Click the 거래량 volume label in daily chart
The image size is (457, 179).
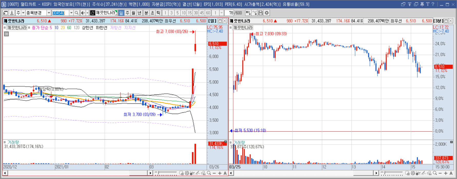coord(13,142)
